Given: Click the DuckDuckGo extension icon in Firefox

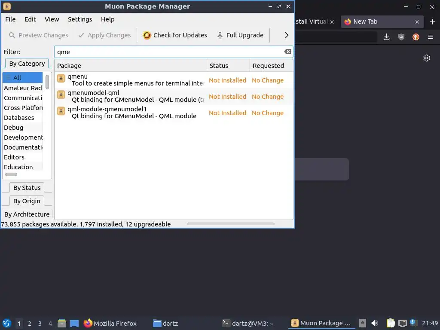Looking at the screenshot, I should [416, 37].
